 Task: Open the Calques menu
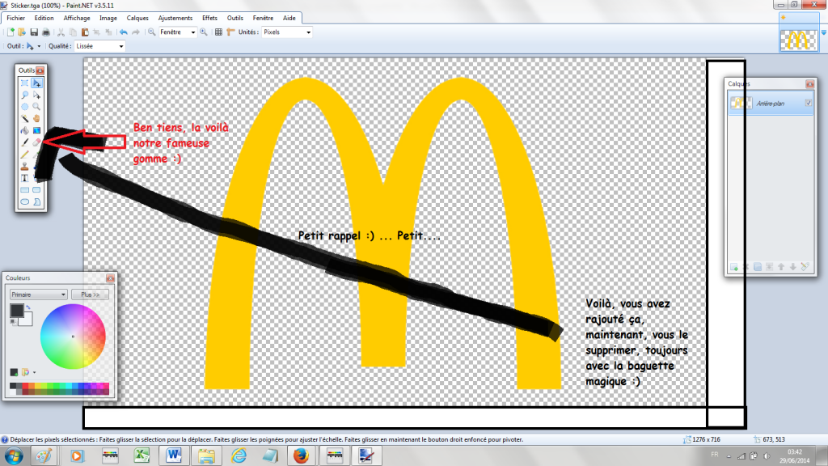[137, 18]
